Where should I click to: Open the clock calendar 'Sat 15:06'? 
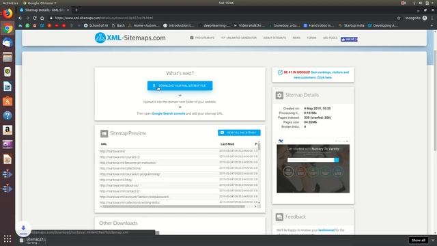coord(226,3)
